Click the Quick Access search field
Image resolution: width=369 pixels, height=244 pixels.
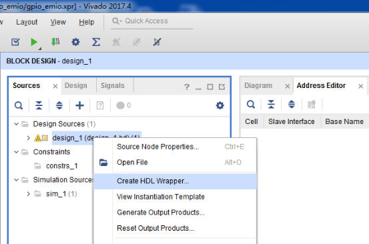151,21
